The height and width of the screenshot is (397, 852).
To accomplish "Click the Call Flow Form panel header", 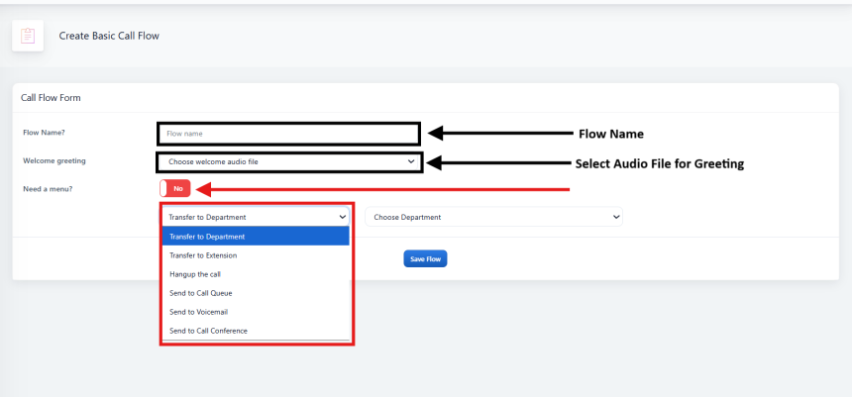I will coord(52,98).
